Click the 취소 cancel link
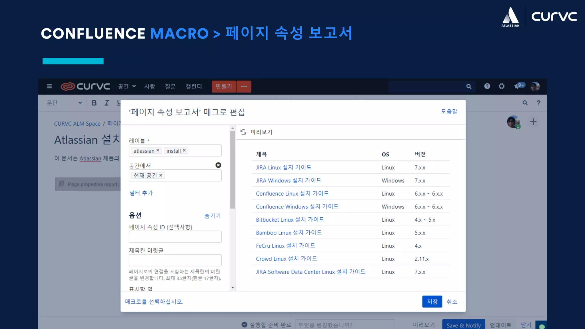 tap(452, 302)
